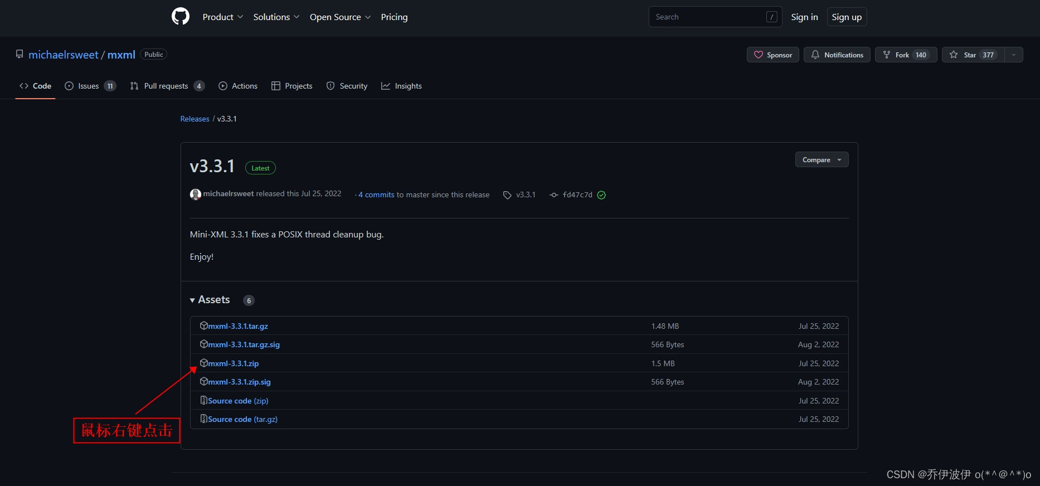Click the 1.48 MB size cell
Viewport: 1040px width, 486px height.
[665, 326]
